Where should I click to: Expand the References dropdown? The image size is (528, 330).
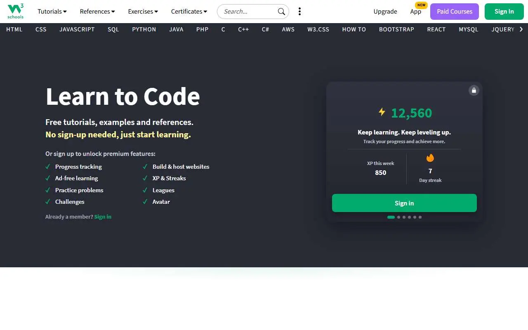97,12
